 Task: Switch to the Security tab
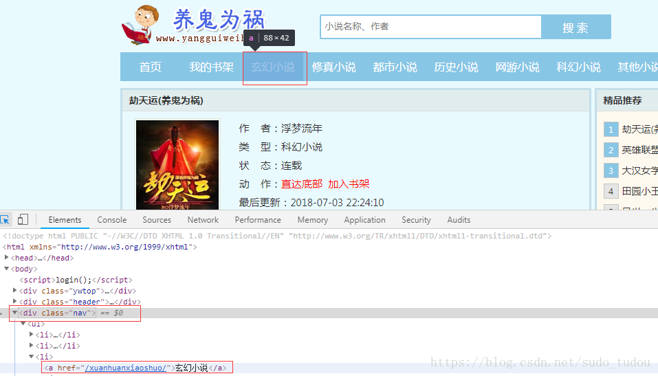pos(416,220)
